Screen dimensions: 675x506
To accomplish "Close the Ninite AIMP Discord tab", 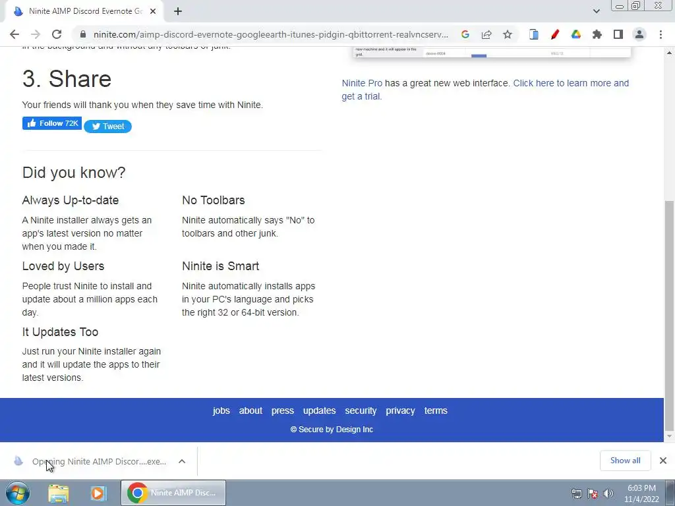I will click(x=153, y=11).
